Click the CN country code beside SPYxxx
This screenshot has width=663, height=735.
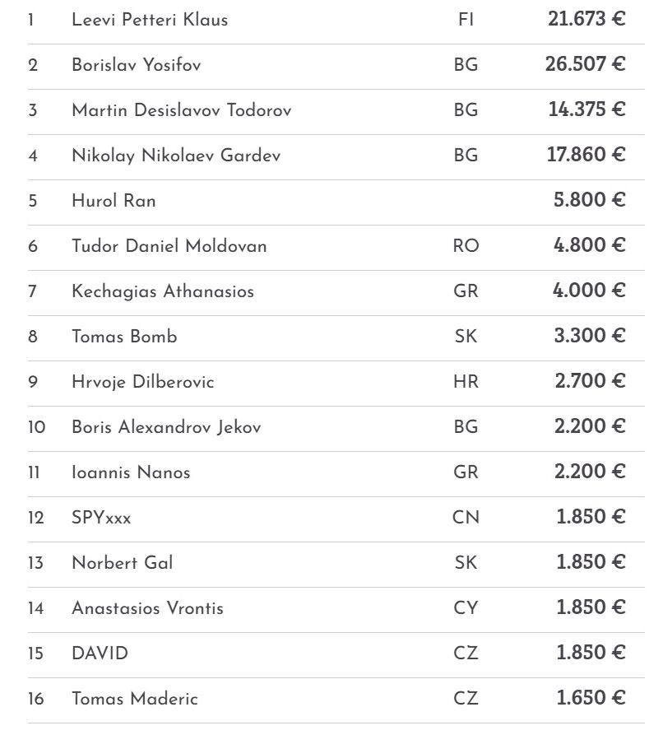click(466, 518)
